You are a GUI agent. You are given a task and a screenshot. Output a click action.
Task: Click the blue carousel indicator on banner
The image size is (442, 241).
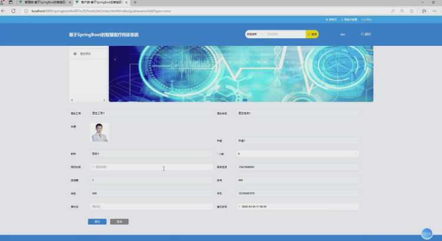click(x=245, y=100)
